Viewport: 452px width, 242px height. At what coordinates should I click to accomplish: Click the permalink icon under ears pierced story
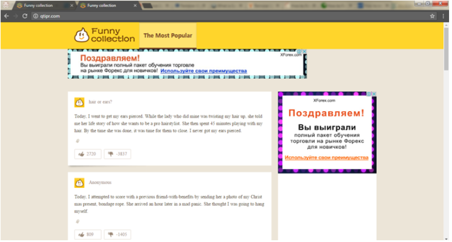pyautogui.click(x=77, y=141)
